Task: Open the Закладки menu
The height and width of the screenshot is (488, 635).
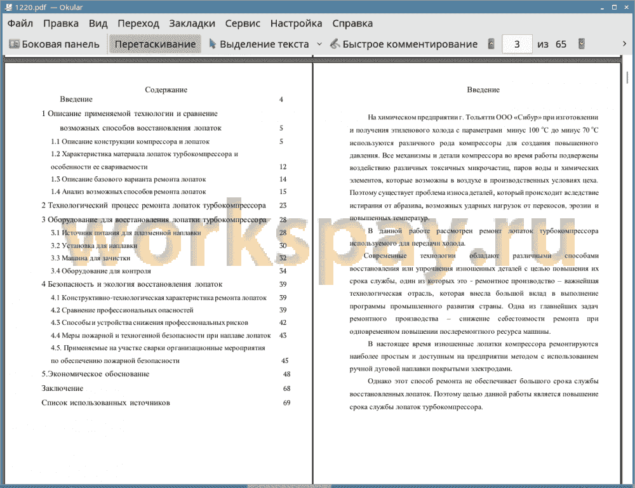Action: coord(192,23)
